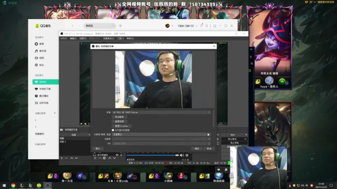337x189 pixels.
Task: Open audio mixer settings gear
Action: tap(187, 155)
